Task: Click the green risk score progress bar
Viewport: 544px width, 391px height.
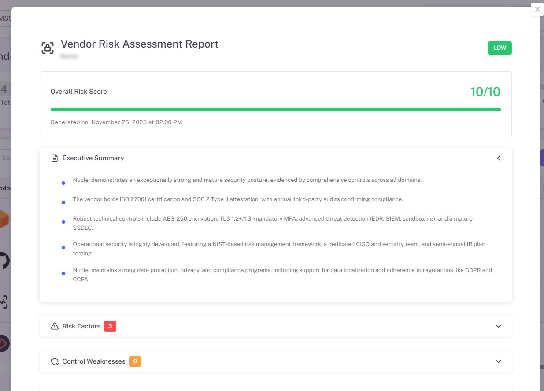Action: tap(275, 109)
